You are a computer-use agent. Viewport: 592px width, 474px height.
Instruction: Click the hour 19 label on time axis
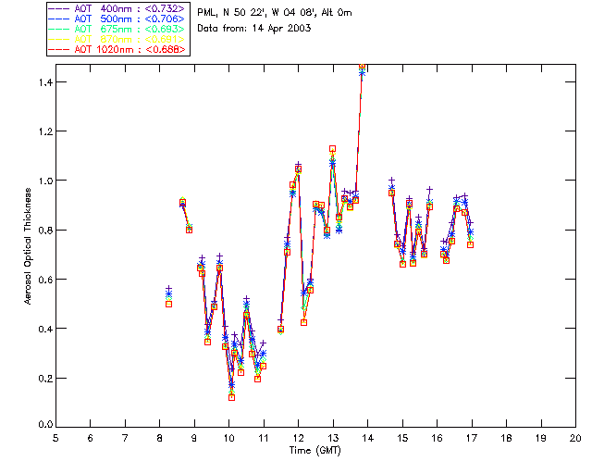541,438
